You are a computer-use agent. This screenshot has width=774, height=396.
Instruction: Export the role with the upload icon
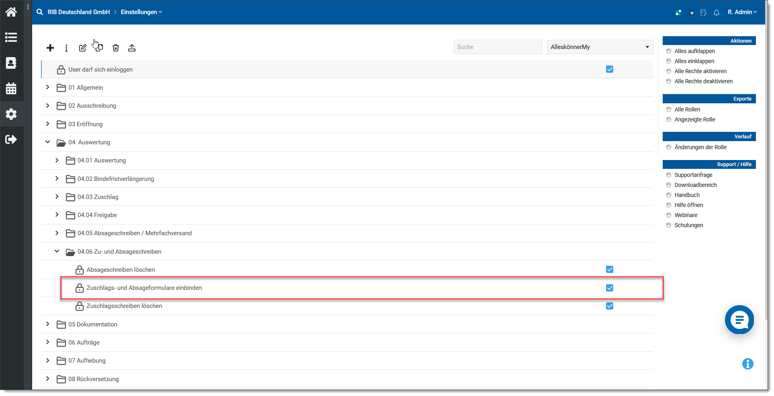[132, 48]
